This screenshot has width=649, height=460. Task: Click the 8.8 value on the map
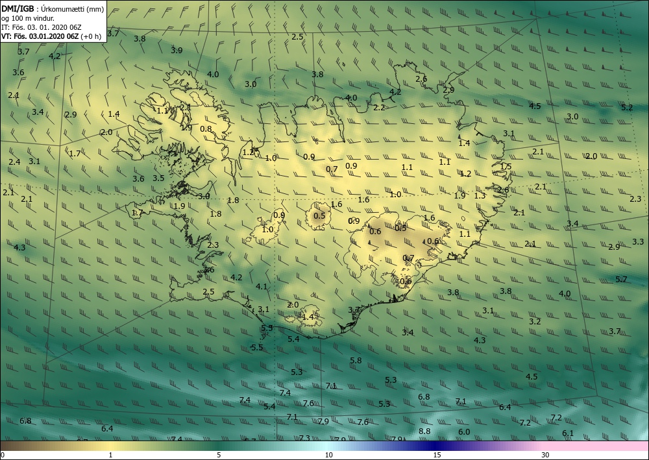click(424, 431)
